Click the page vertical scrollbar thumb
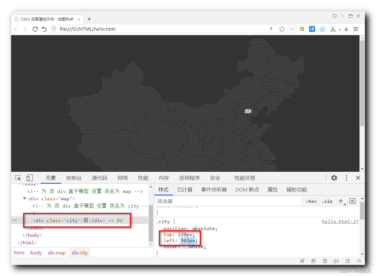376x276 pixels. coord(362,83)
